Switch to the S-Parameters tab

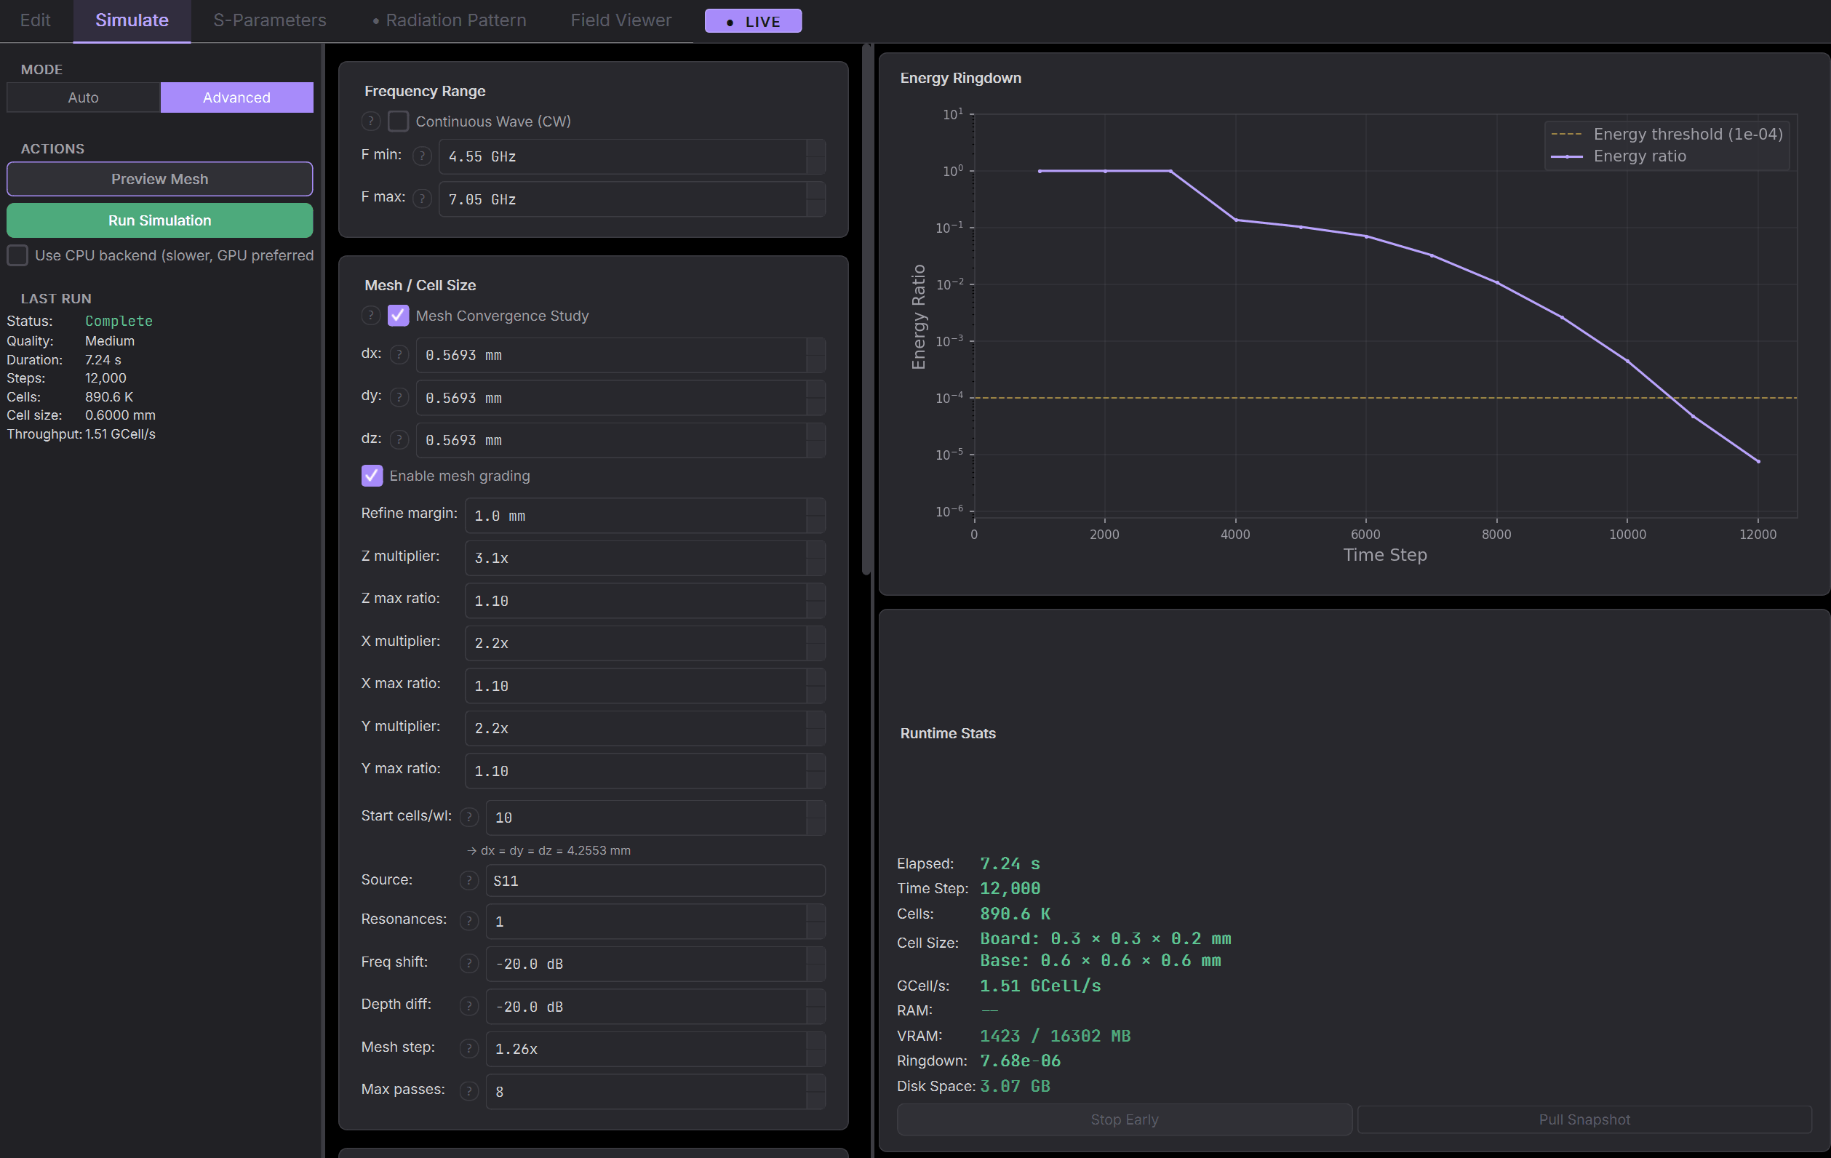point(269,20)
